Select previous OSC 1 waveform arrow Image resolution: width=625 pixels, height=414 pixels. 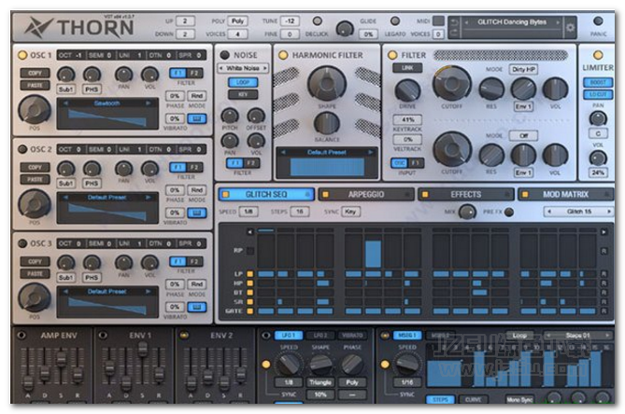point(65,103)
